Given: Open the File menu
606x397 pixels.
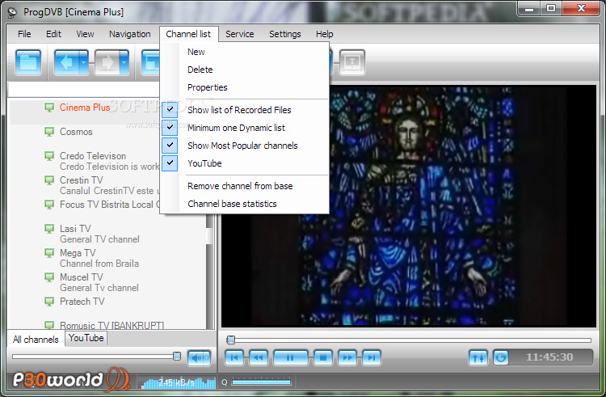Looking at the screenshot, I should click(24, 34).
